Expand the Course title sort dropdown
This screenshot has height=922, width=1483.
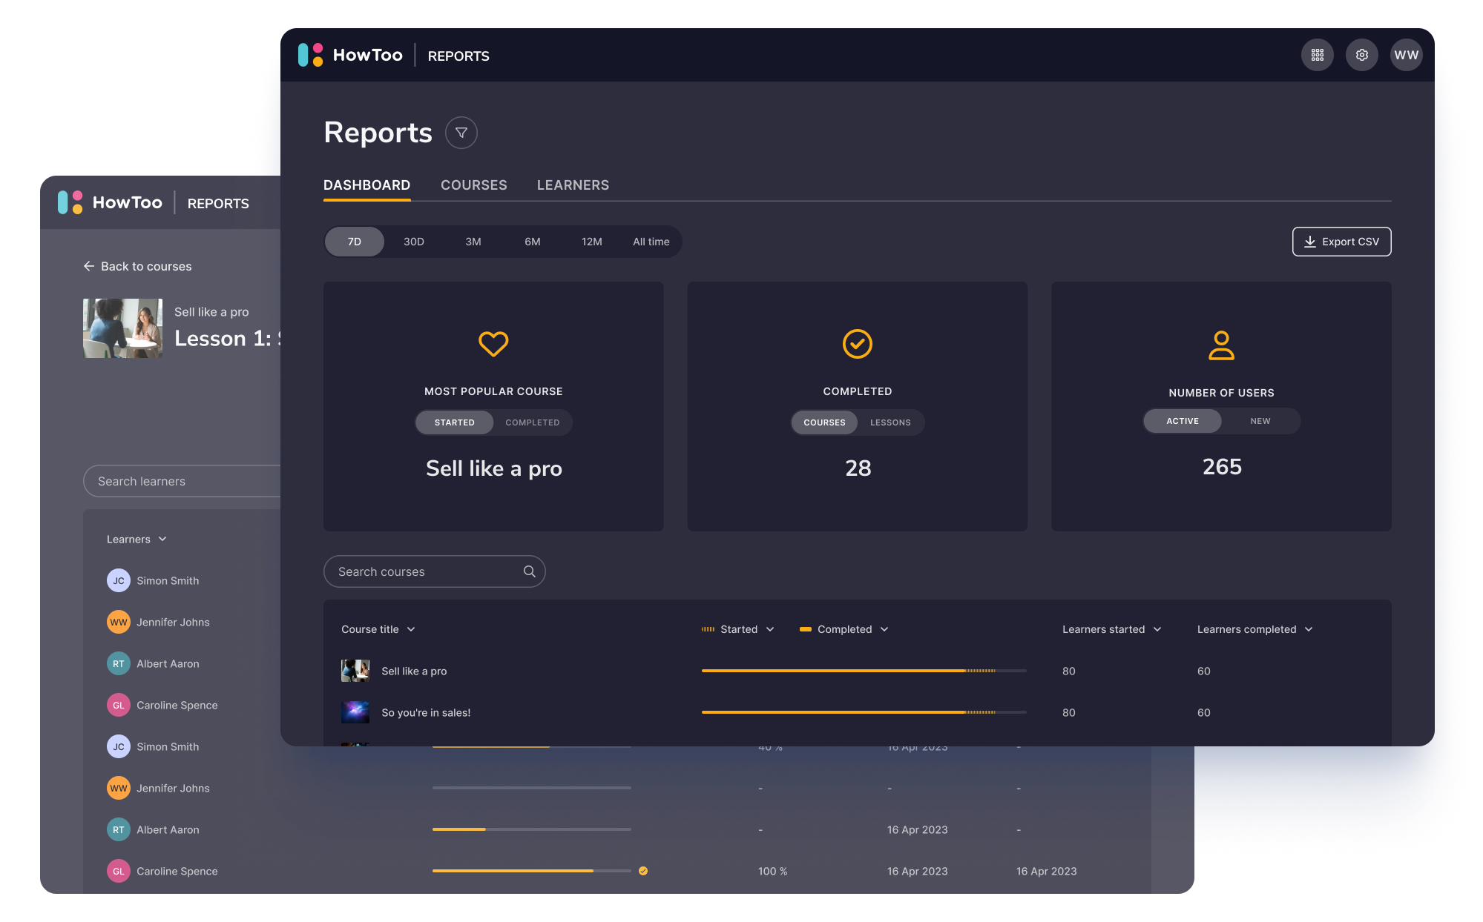click(411, 629)
